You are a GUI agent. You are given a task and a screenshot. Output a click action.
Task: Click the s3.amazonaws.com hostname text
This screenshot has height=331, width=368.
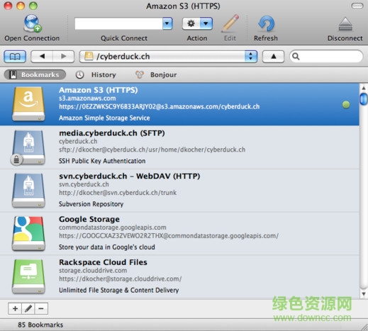click(x=87, y=99)
